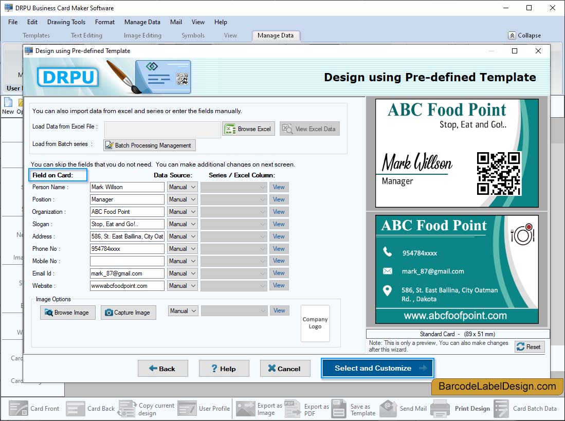
Task: Click Browse Excel button
Action: coord(249,129)
